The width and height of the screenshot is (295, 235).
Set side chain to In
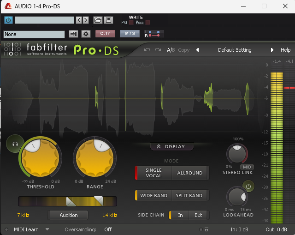coord(180,215)
